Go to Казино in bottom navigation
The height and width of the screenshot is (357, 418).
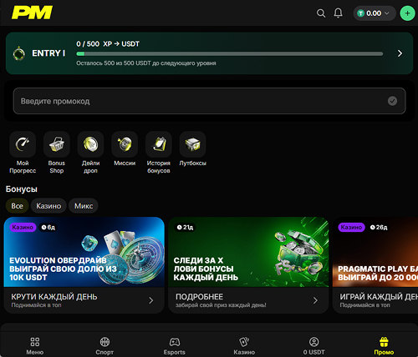(x=244, y=345)
